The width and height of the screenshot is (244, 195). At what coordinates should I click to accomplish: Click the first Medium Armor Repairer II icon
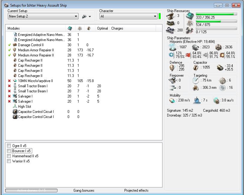15,50
